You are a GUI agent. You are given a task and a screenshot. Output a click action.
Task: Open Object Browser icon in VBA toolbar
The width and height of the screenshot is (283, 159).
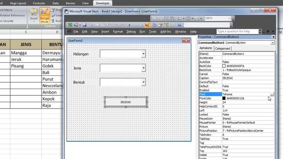coord(166,25)
